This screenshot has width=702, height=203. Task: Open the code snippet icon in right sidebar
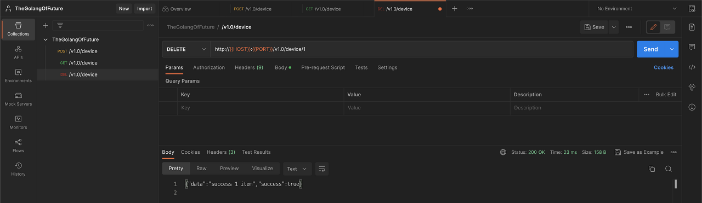click(692, 67)
